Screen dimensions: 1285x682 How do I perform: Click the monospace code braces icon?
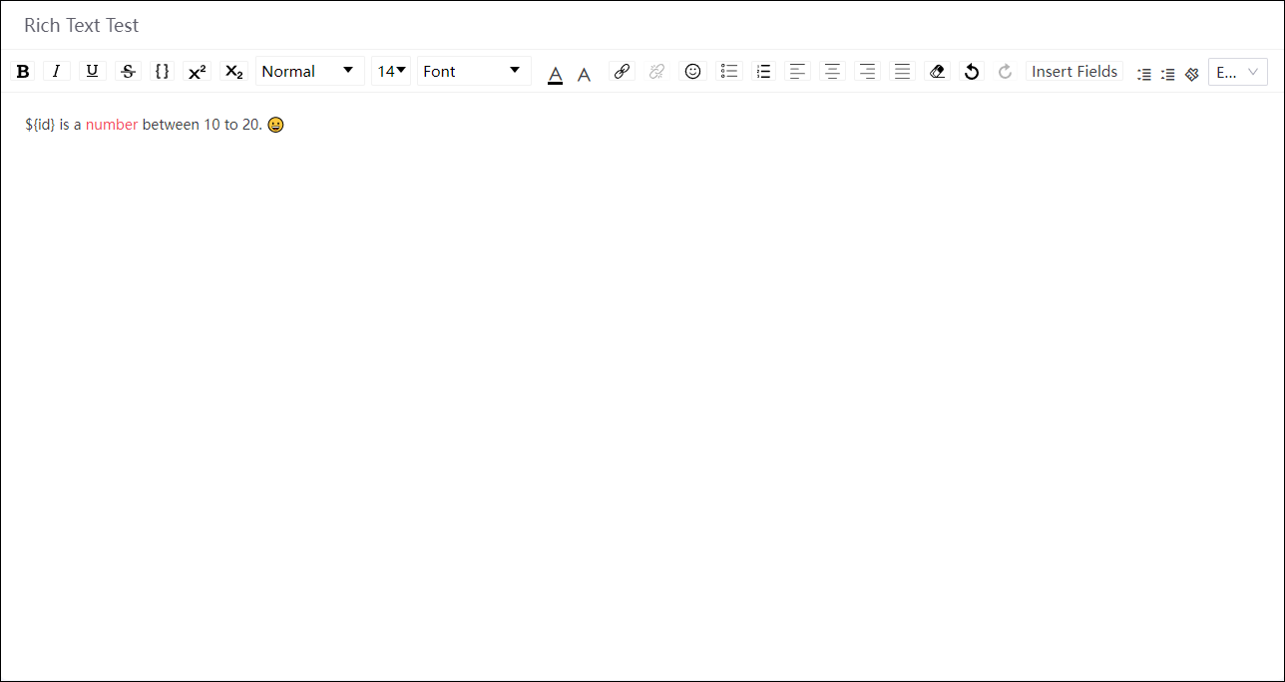[163, 72]
